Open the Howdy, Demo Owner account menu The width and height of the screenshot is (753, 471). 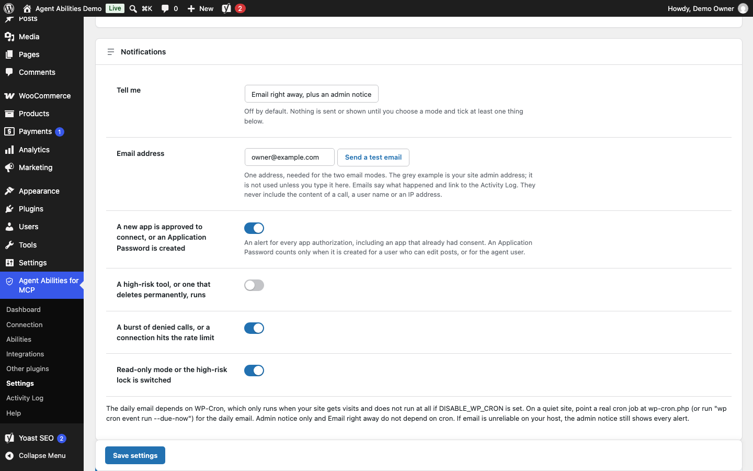point(708,8)
